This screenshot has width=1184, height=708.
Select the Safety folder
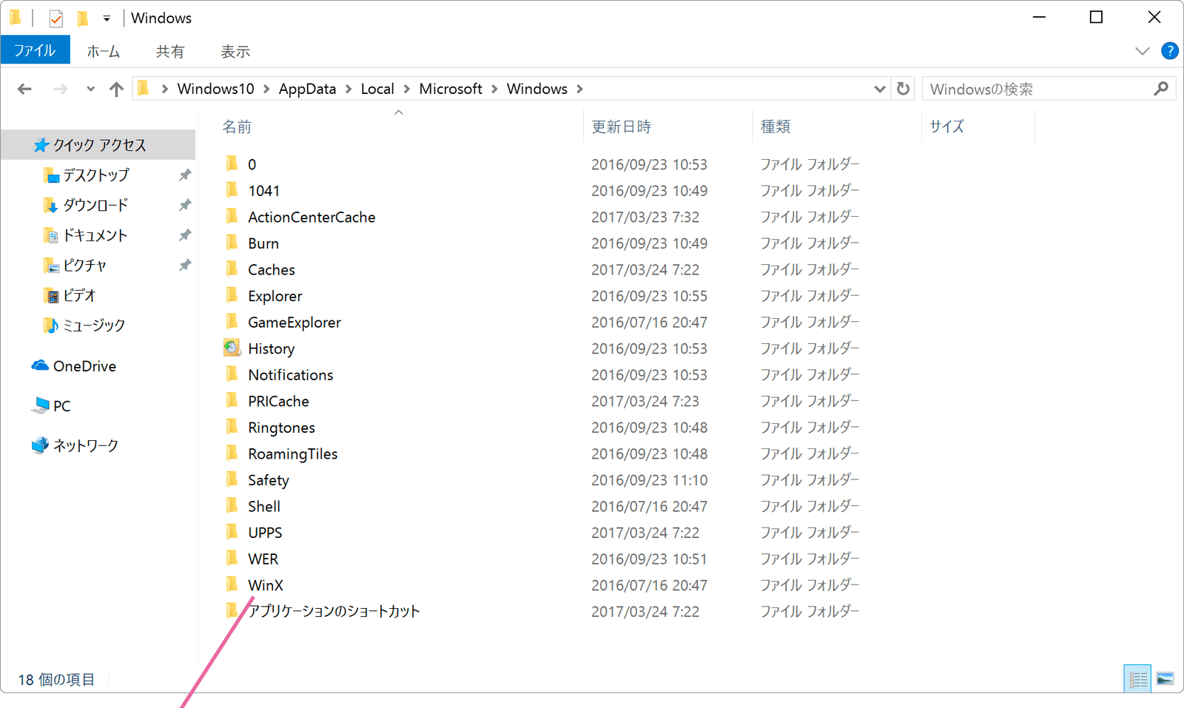(x=269, y=480)
